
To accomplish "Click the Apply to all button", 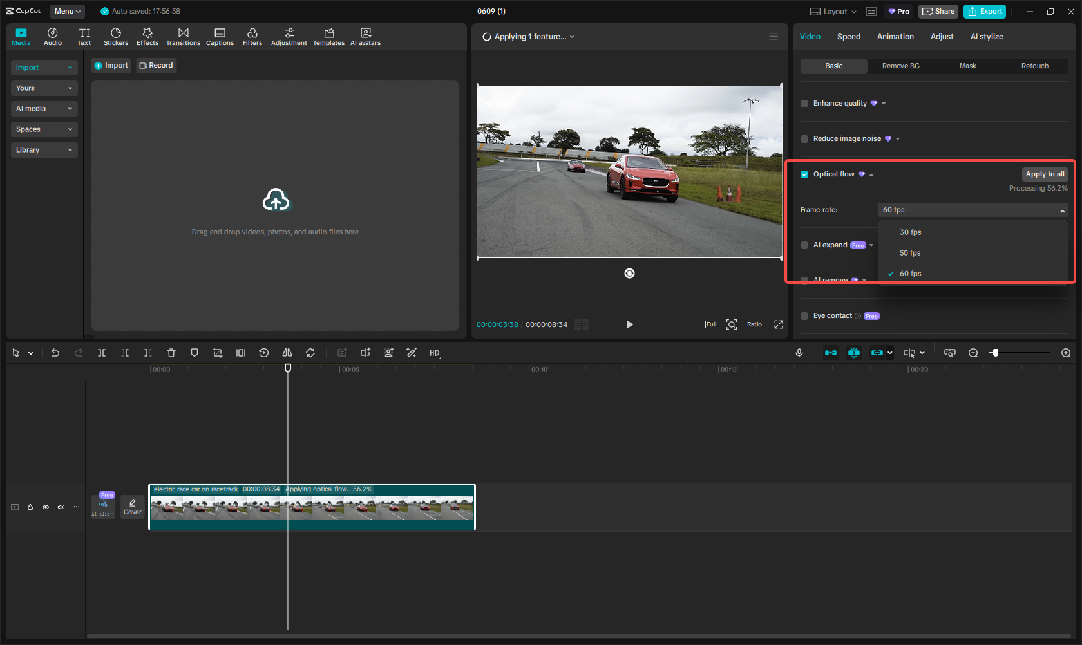I will pos(1045,174).
